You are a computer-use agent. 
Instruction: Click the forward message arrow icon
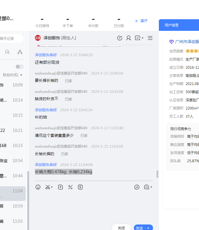coord(137,187)
